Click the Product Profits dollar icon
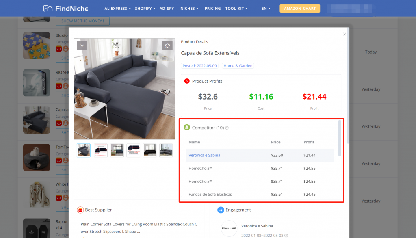Viewport: 416px width, 238px height. 187,81
